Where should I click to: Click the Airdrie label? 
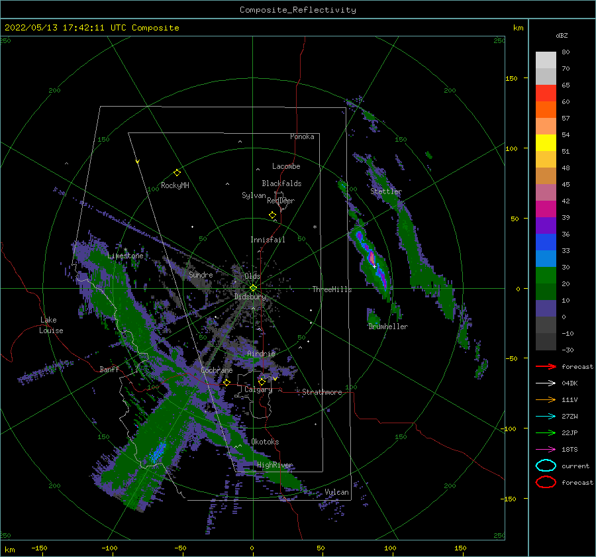click(261, 354)
